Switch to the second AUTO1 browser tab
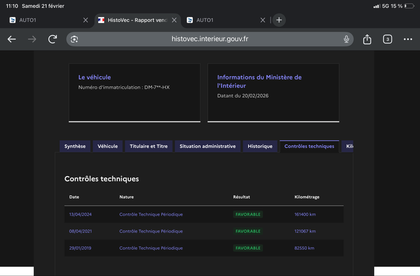Viewport: 420px width, 276px height. [x=220, y=20]
